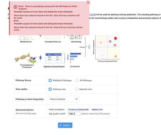This screenshot has width=161, height=135.
Task: Select Pathway view option
Action: pyautogui.click(x=50, y=89)
